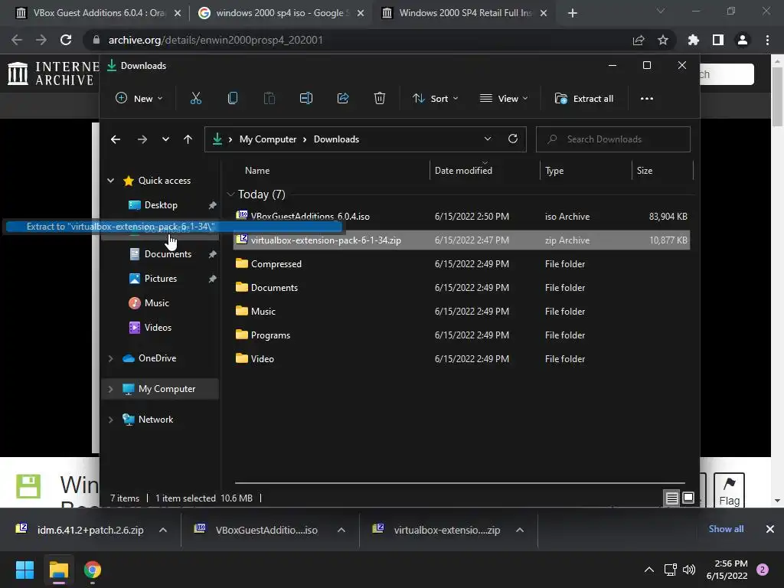Image resolution: width=784 pixels, height=588 pixels.
Task: Open VBoxGuestAdditions download options arrow
Action: coord(341,530)
